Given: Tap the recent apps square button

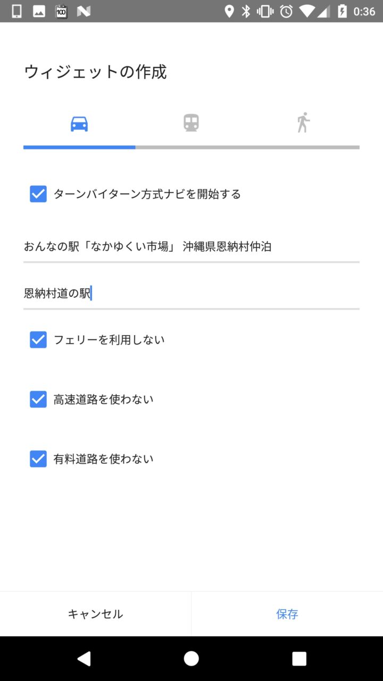Looking at the screenshot, I should click(x=299, y=659).
